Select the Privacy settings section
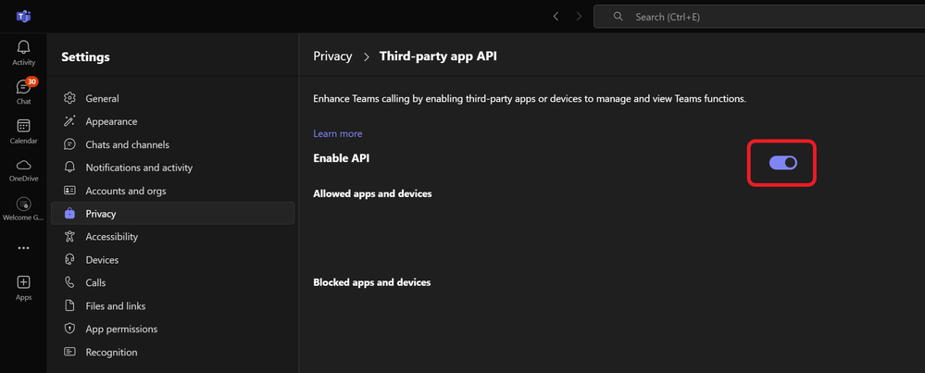 pyautogui.click(x=172, y=213)
